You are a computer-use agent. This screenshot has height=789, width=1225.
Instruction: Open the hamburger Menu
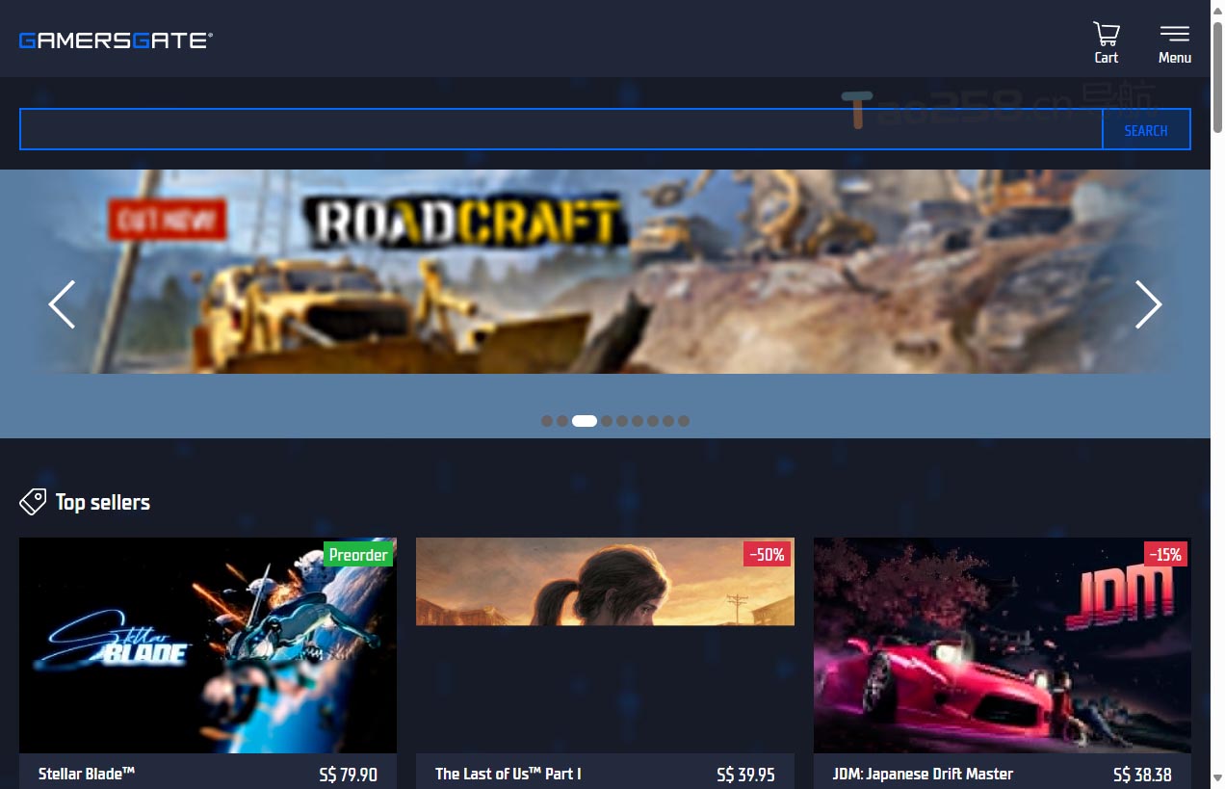click(1174, 43)
